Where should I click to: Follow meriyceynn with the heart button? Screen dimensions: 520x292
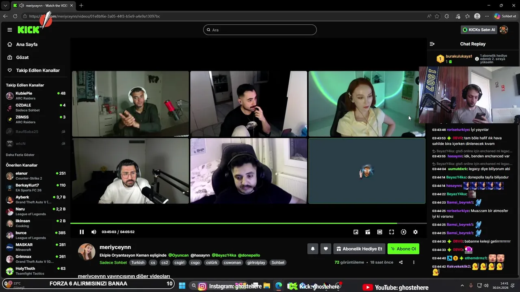coord(326,249)
